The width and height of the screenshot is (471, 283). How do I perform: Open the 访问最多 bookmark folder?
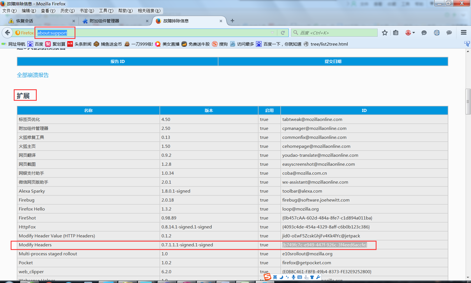tap(242, 44)
